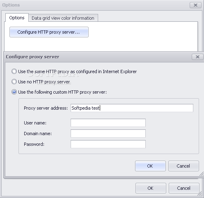The image size is (204, 198).
Task: Click the Options window title bar
Action: coord(95,5)
